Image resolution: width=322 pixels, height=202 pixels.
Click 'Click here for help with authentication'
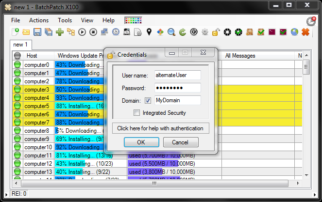[161, 128]
